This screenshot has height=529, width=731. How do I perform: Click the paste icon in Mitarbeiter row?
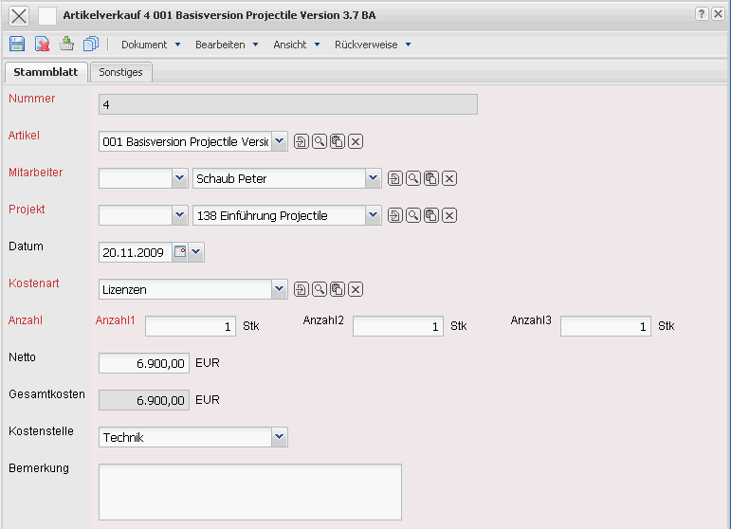pyautogui.click(x=430, y=178)
